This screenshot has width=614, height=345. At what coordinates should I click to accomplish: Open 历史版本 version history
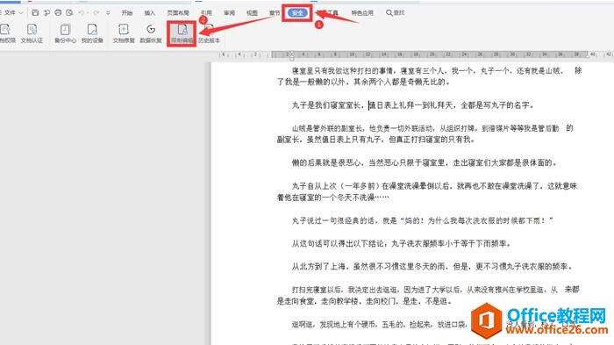click(x=209, y=33)
